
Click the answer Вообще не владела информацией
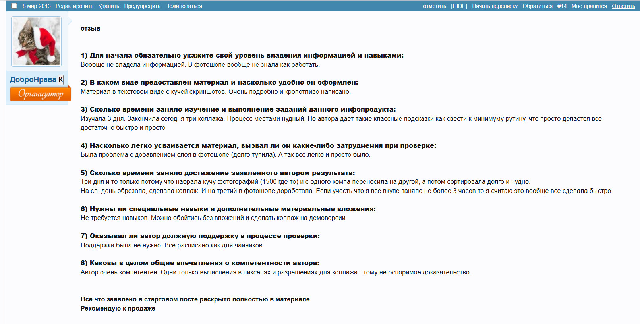click(x=200, y=65)
